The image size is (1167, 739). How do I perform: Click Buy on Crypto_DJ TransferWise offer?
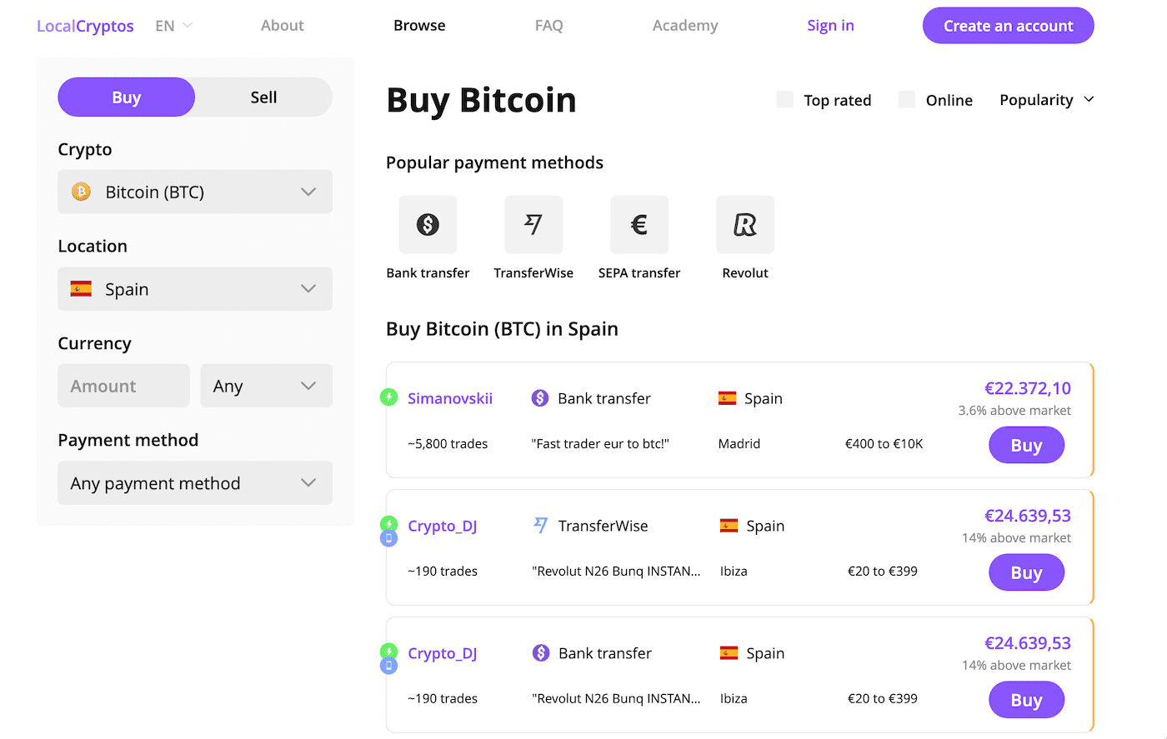point(1026,572)
